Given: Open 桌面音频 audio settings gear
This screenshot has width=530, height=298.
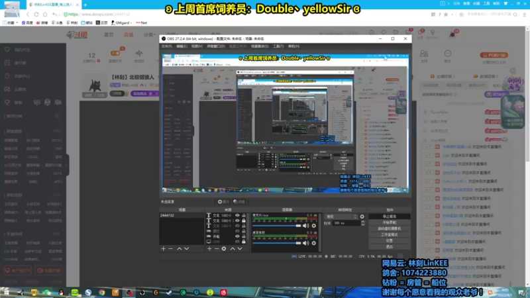Looking at the screenshot, I should tap(313, 243).
